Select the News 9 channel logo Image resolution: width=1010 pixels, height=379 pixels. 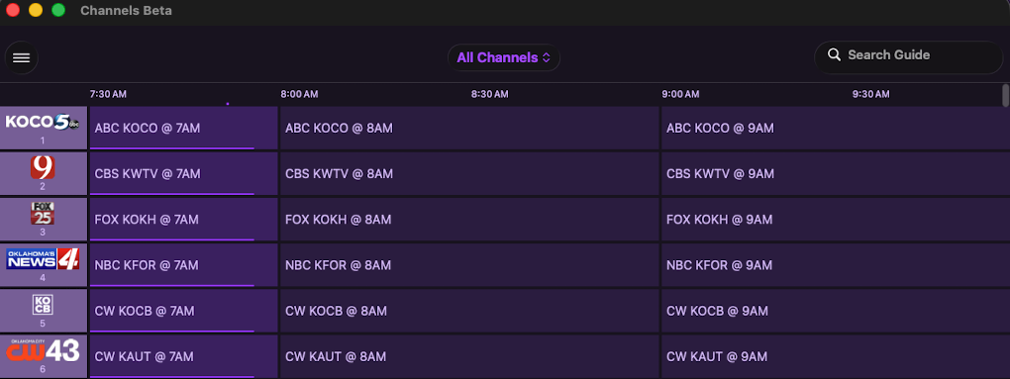[43, 167]
